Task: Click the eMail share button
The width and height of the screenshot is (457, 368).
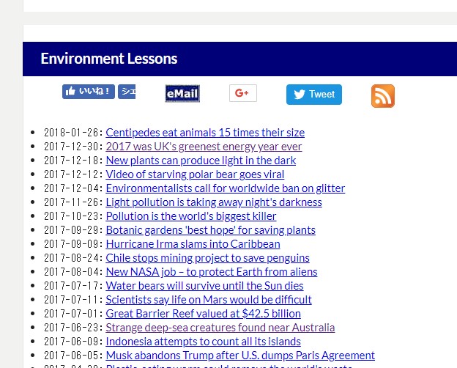Action: [182, 94]
